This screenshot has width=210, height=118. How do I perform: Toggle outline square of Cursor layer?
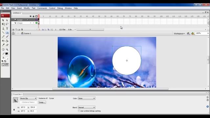point(36,20)
